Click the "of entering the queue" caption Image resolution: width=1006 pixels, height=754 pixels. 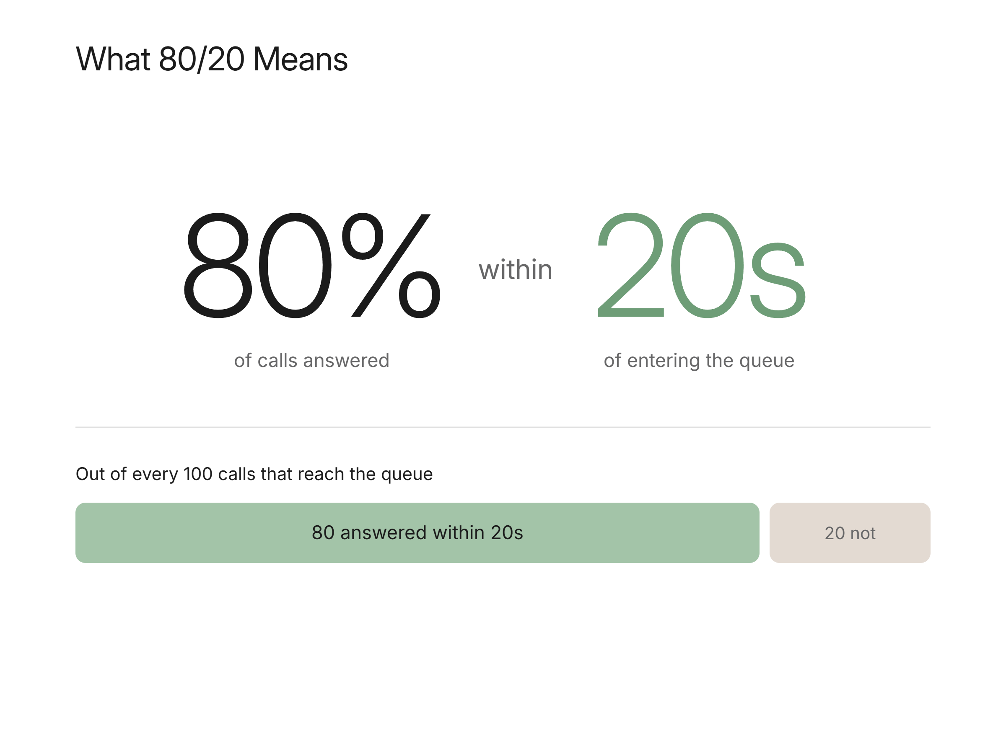click(699, 361)
